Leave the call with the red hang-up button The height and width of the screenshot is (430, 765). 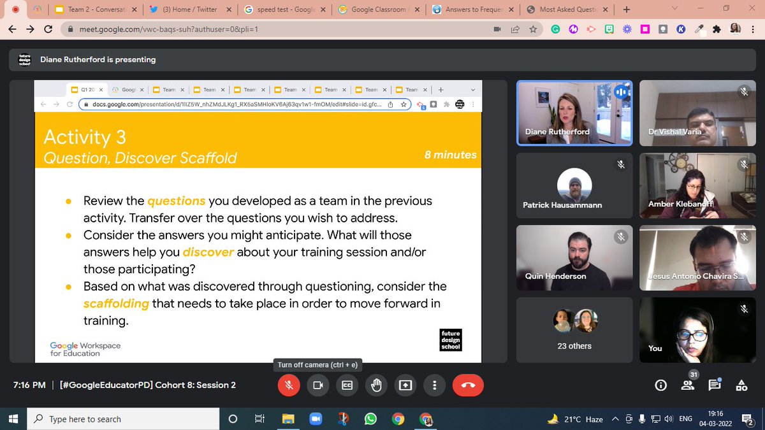pyautogui.click(x=468, y=385)
